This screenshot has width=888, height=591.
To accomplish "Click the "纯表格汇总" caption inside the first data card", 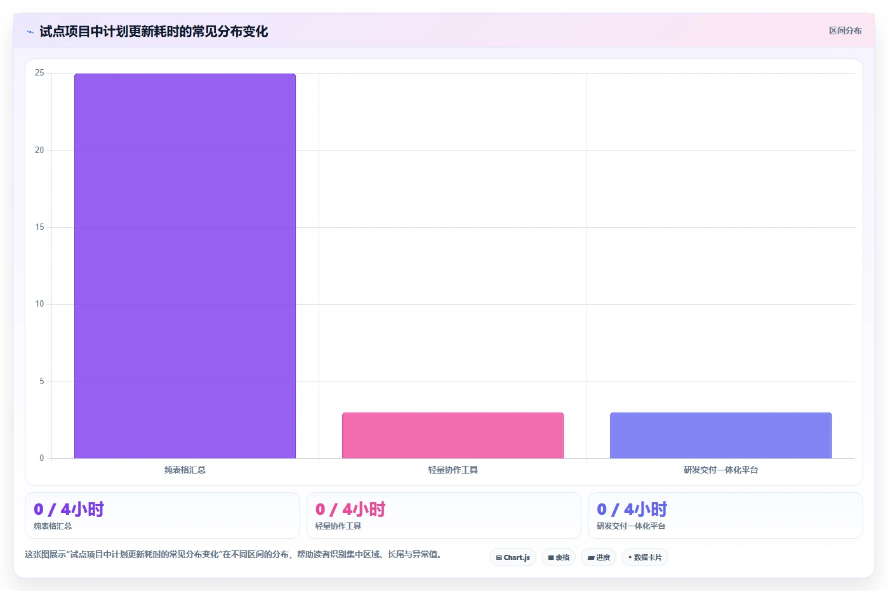I will click(x=53, y=526).
